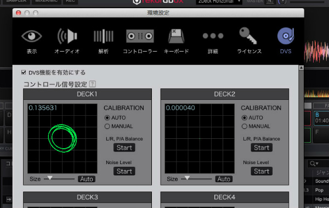Toggle the DVS機能を有効にする checkbox
The width and height of the screenshot is (329, 208).
(x=24, y=72)
